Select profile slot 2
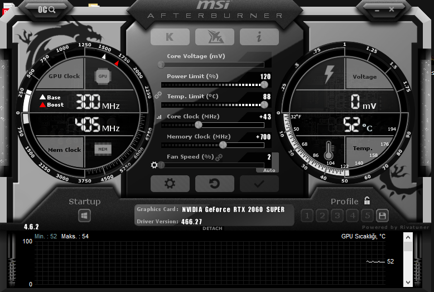Viewport: 434px width, 292px height. (x=322, y=216)
